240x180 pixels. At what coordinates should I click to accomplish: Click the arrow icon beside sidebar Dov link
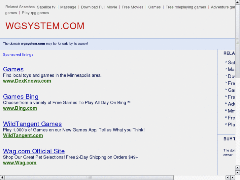[x=225, y=76]
